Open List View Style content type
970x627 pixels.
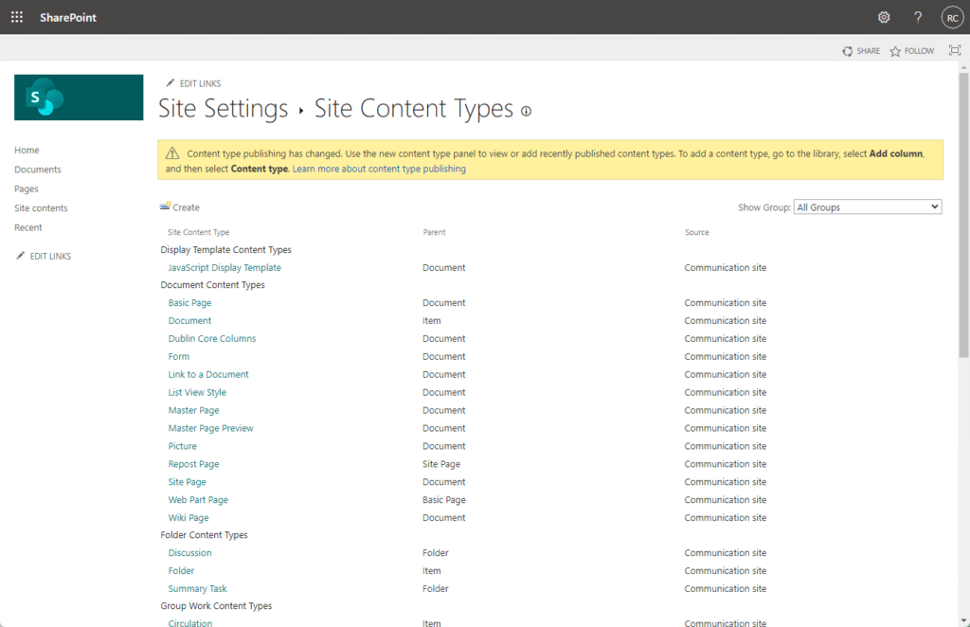(x=197, y=393)
